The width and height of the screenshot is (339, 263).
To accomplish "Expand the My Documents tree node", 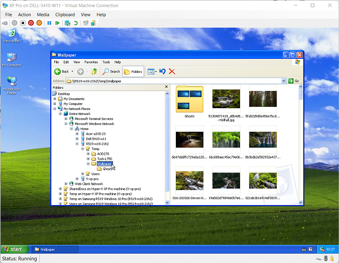I will (x=55, y=99).
